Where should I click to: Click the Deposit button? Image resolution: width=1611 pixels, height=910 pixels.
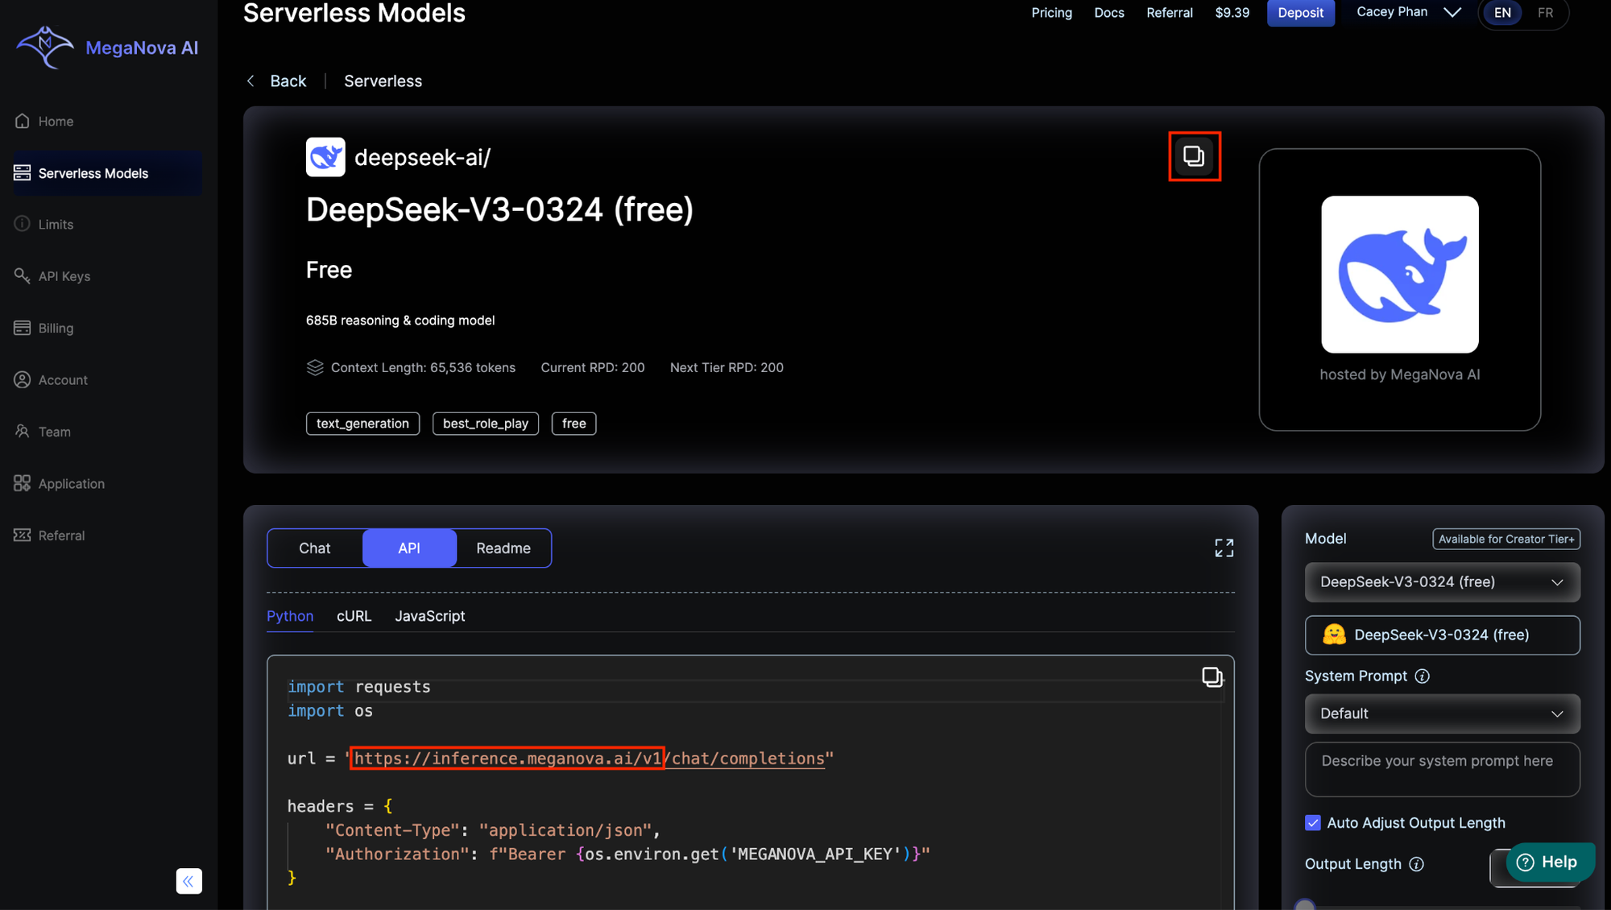1300,13
